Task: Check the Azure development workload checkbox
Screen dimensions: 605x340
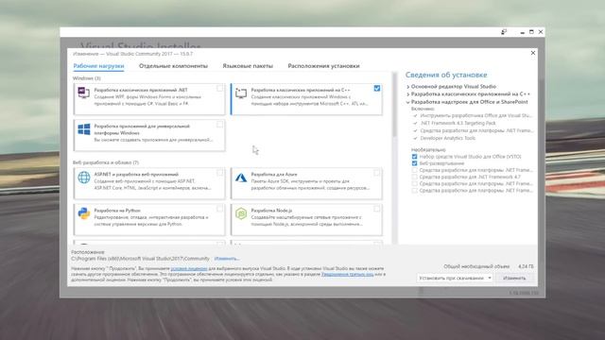Action: 377,173
